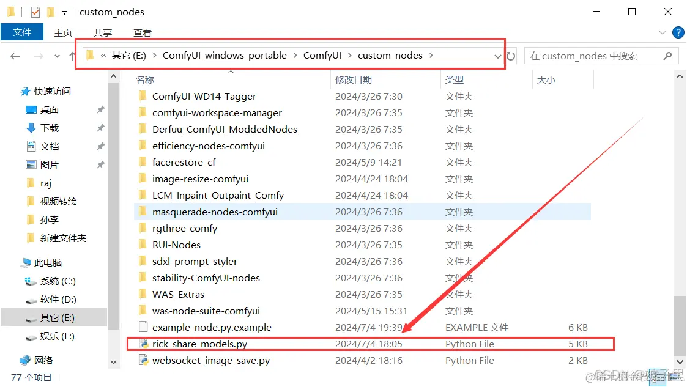Select the rgthree-comfy folder icon
Image resolution: width=687 pixels, height=387 pixels.
point(143,228)
